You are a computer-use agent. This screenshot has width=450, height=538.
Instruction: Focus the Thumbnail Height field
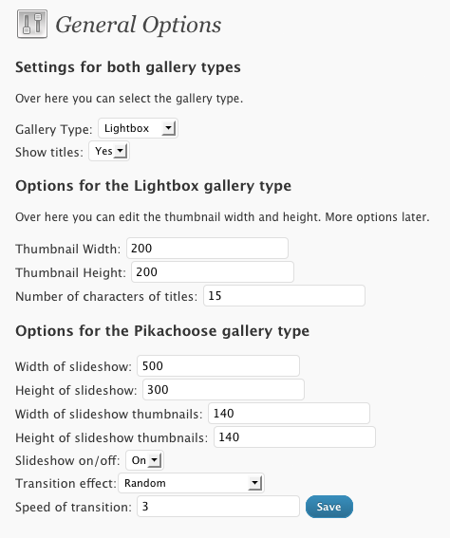213,272
